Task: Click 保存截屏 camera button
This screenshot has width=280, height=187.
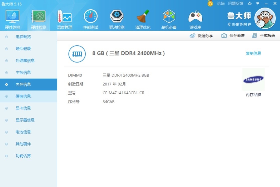Action: click(x=233, y=36)
